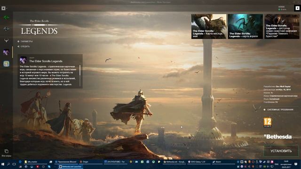Switch to the Blizzard app on the taskbar

click(66, 162)
